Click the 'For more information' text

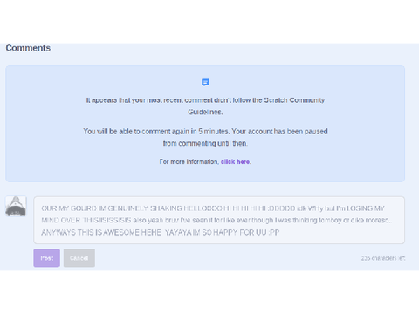pos(189,161)
